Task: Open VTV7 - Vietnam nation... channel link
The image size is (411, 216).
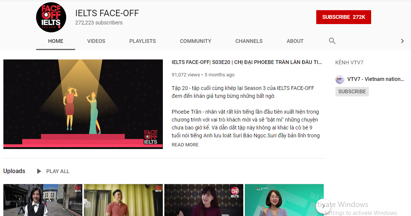Action: tap(376, 79)
